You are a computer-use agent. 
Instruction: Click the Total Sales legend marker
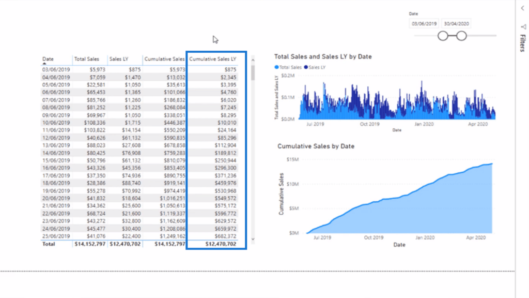[x=277, y=67]
